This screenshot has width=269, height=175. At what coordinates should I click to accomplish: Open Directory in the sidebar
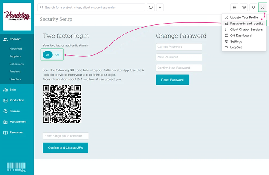point(15,79)
